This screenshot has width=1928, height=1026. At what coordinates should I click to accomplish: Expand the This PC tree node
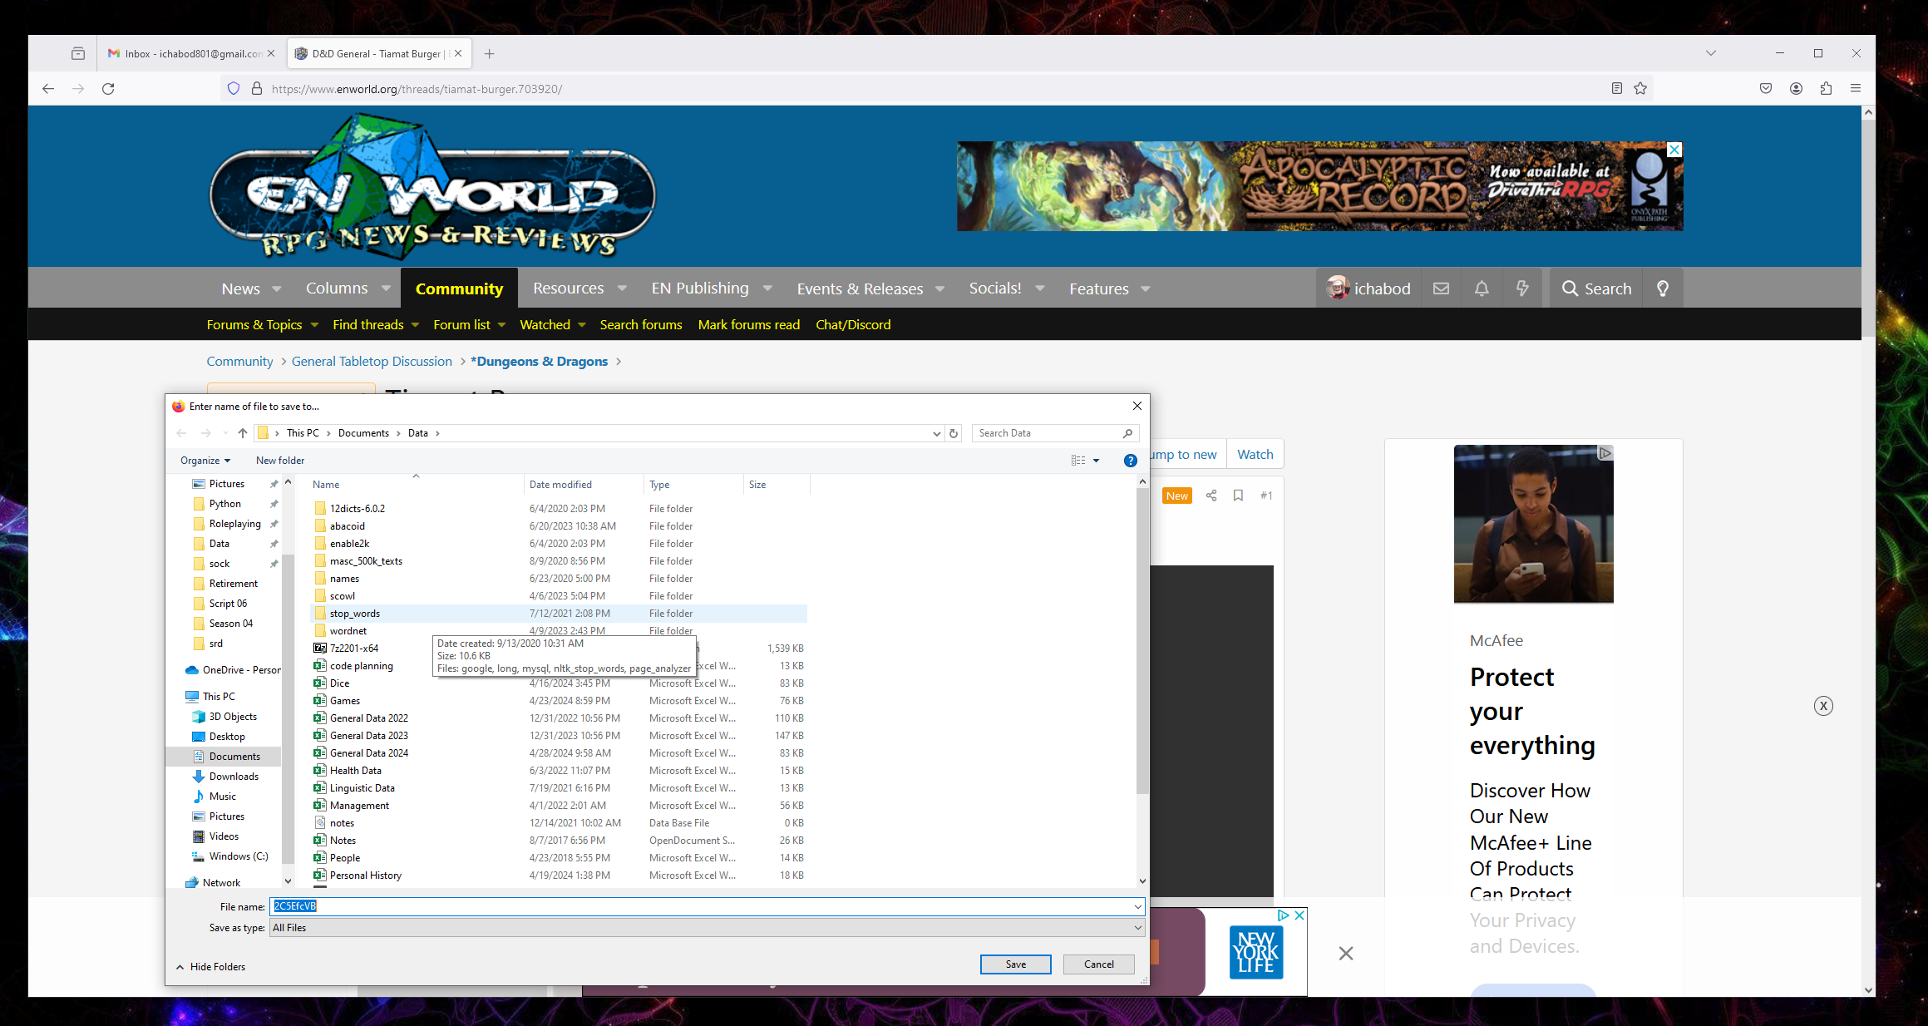[x=179, y=697]
